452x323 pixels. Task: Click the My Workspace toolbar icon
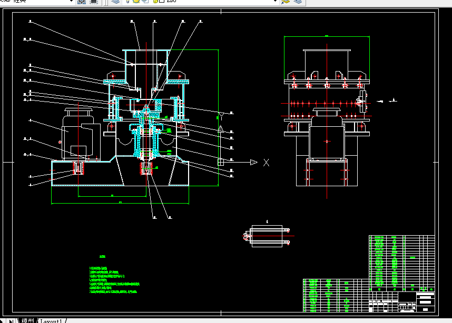[x=94, y=2]
